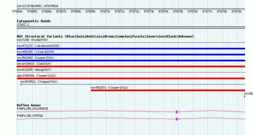
Task: Click the 97866k ruler tick label
Action: click(47, 11)
